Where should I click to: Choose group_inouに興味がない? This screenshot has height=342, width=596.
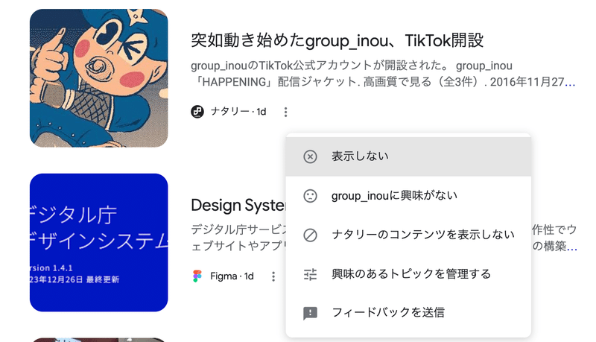(408, 196)
